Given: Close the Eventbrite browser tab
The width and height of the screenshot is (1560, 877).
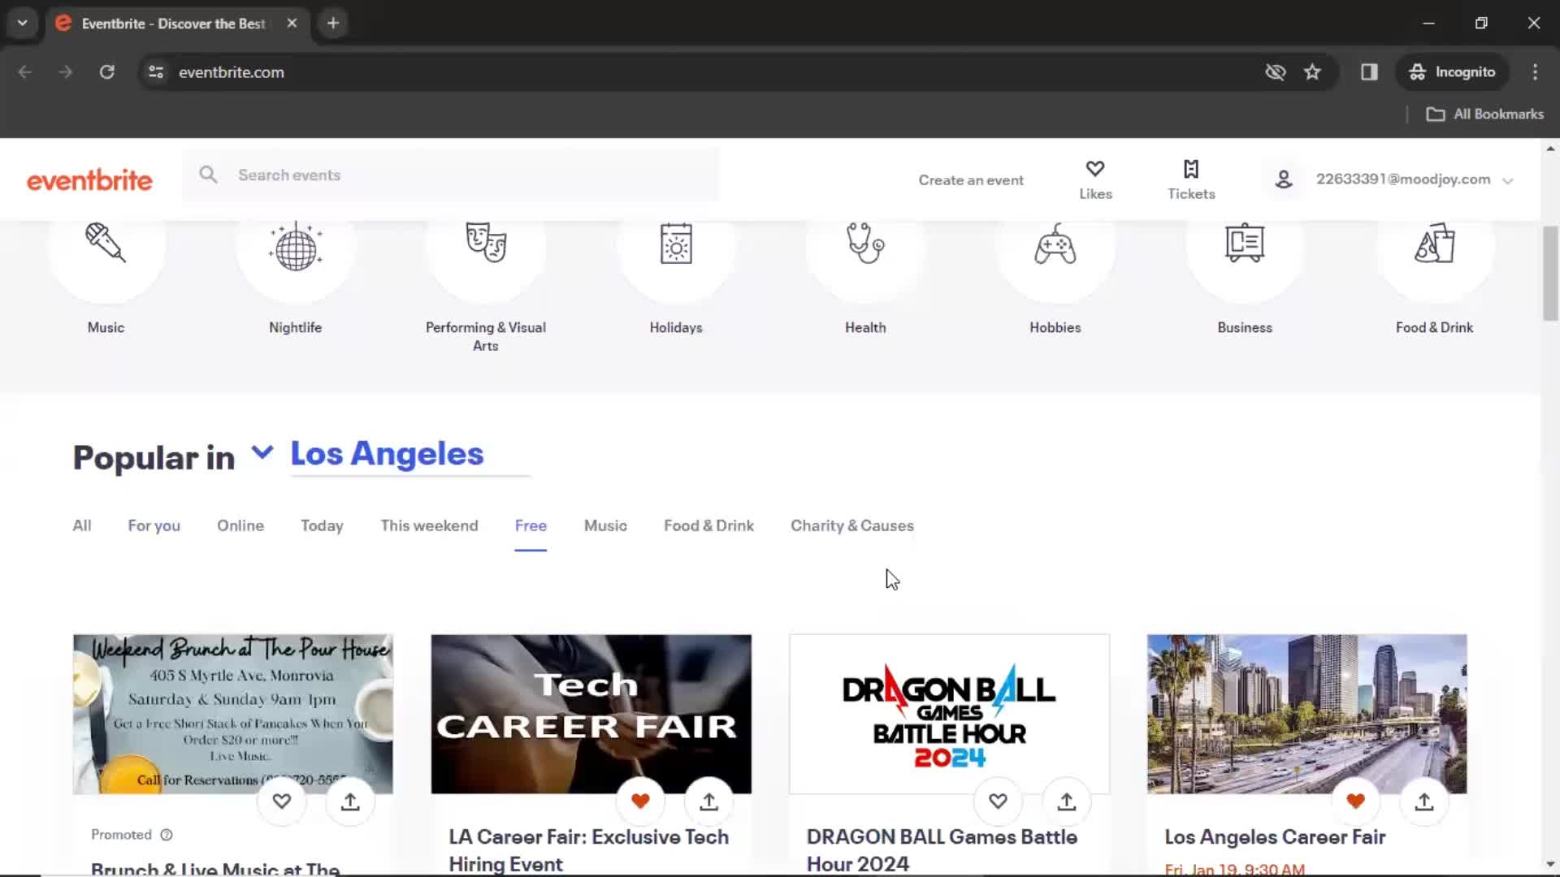Looking at the screenshot, I should pyautogui.click(x=292, y=23).
